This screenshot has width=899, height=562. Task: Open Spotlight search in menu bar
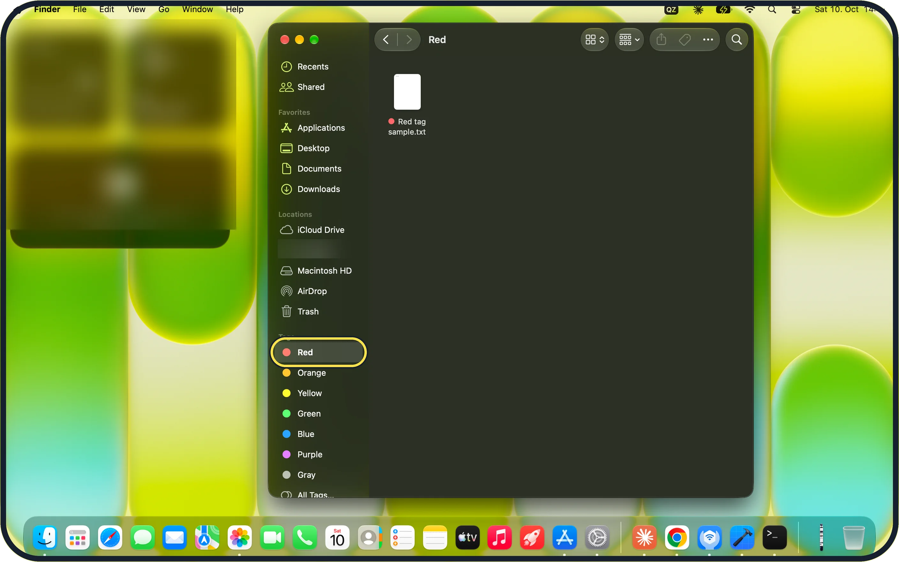(772, 10)
